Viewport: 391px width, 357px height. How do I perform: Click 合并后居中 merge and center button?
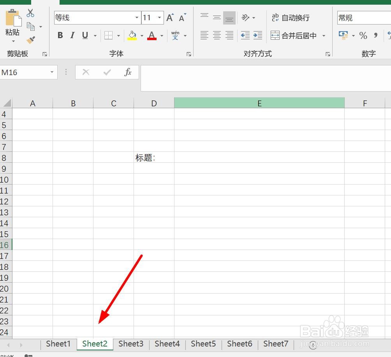[294, 35]
